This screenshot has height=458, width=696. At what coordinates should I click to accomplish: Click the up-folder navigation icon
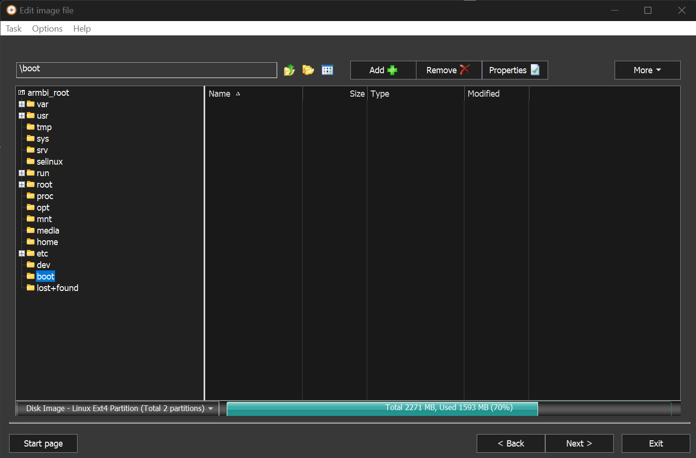tap(289, 70)
